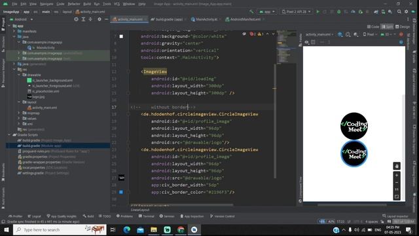Run the app with the green play button
This screenshot has height=236, width=419.
tap(318, 12)
